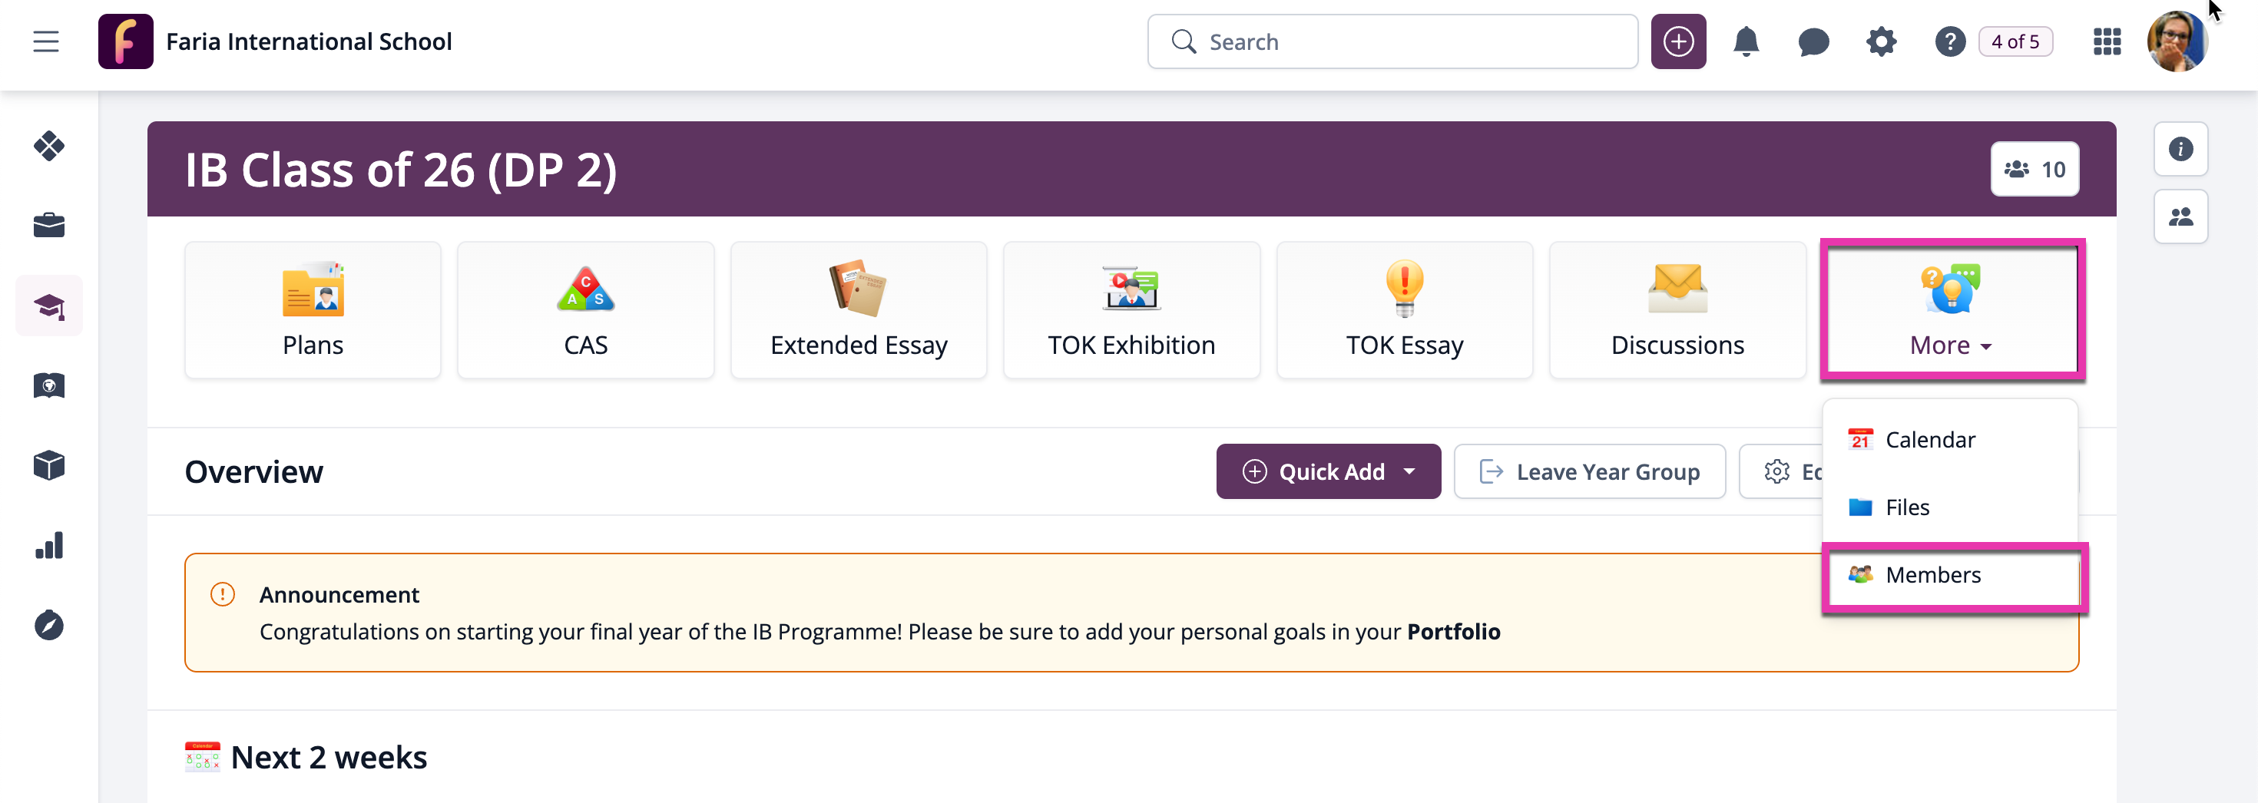Open the Plans section
The image size is (2258, 803).
[x=313, y=309]
